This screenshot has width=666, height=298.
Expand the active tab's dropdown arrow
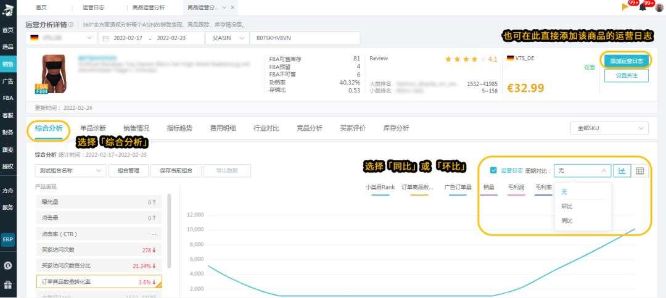coord(224,7)
